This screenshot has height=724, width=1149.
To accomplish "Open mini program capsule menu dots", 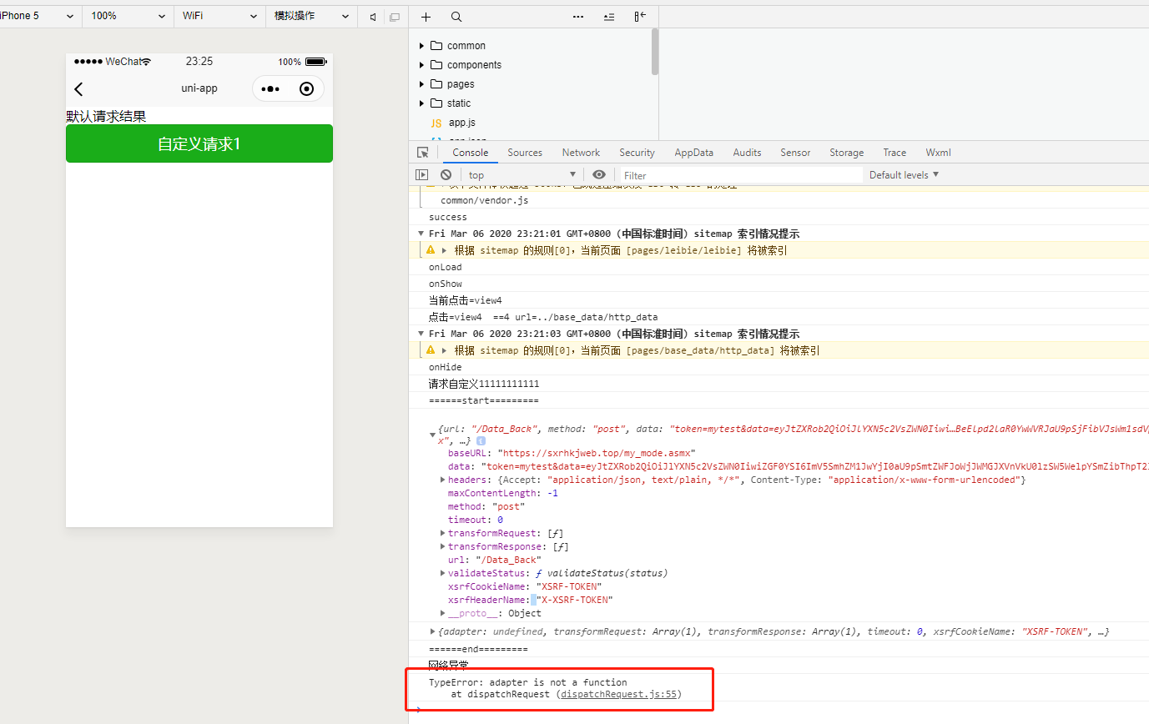I will click(x=270, y=89).
